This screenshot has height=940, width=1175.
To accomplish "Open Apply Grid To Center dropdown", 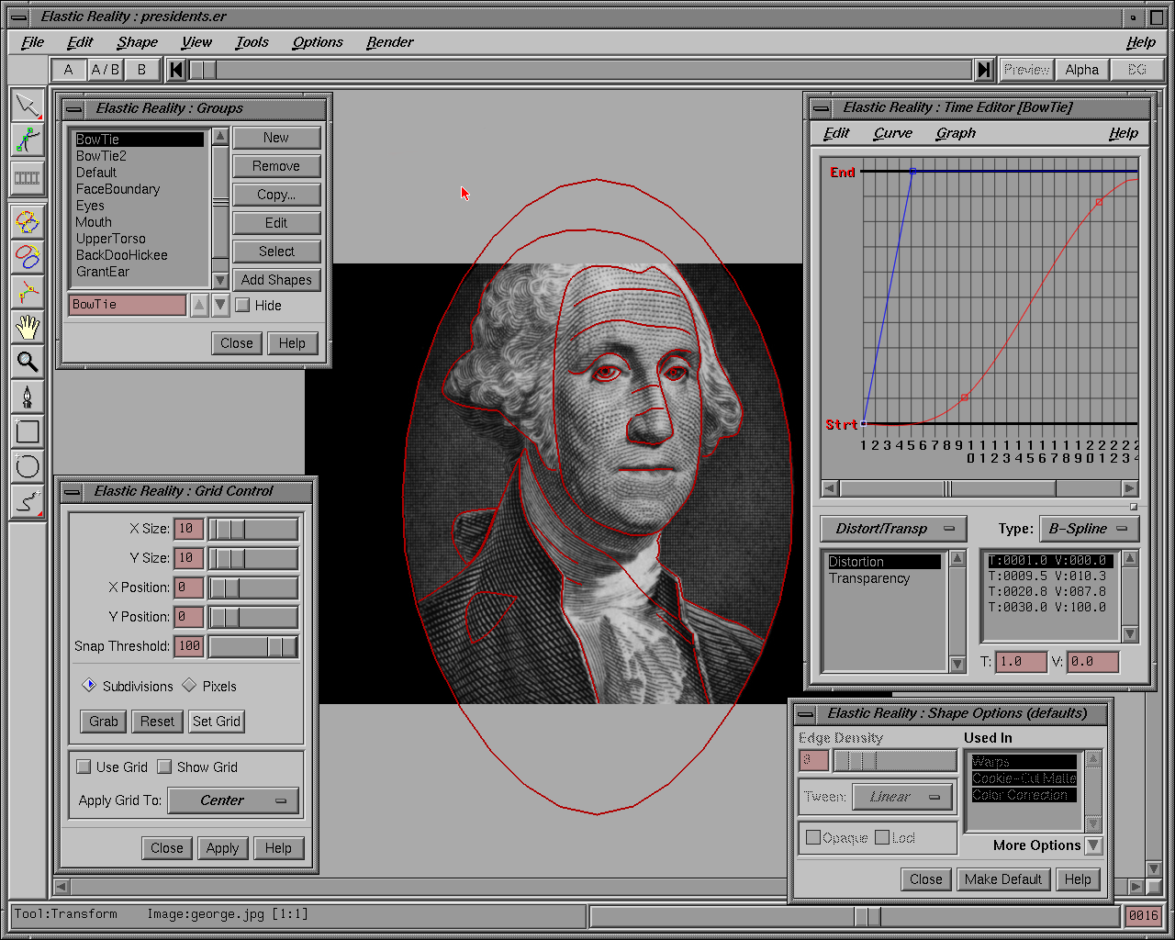I will tap(234, 800).
